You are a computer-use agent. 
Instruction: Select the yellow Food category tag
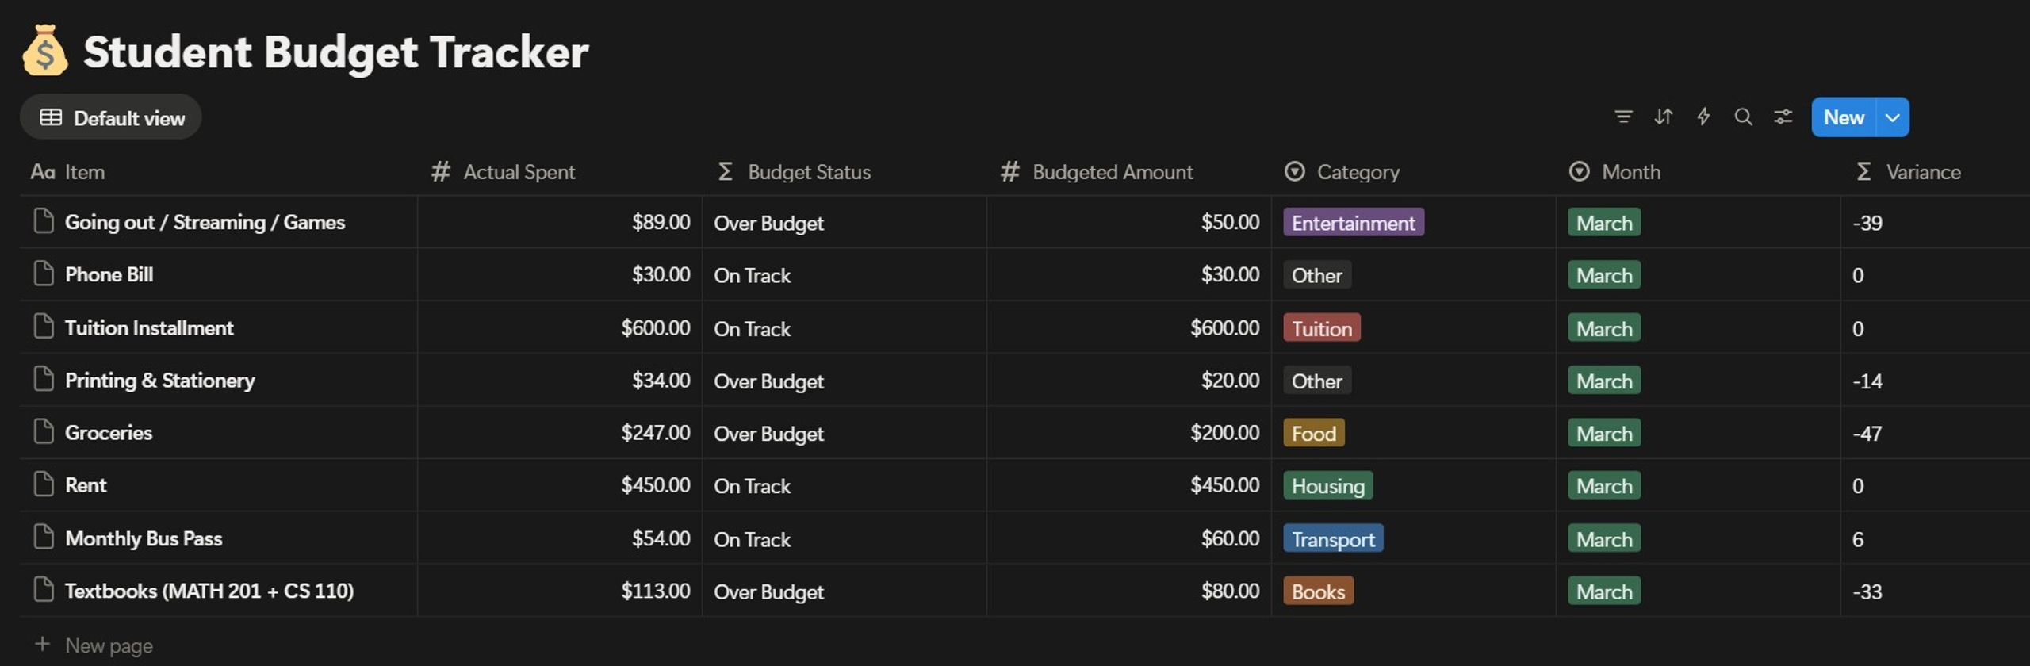click(1314, 433)
